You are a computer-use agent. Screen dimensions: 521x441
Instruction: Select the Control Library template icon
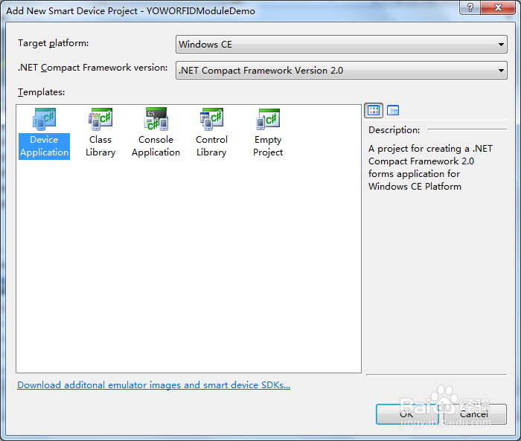211,120
